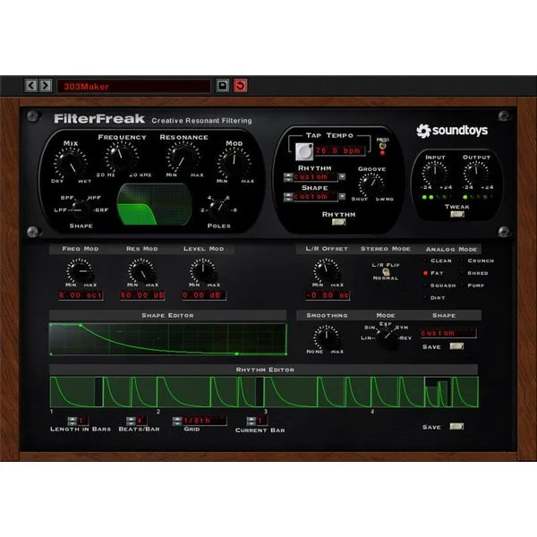537x537 pixels.
Task: Click the L/R Offset value field
Action: point(328,295)
